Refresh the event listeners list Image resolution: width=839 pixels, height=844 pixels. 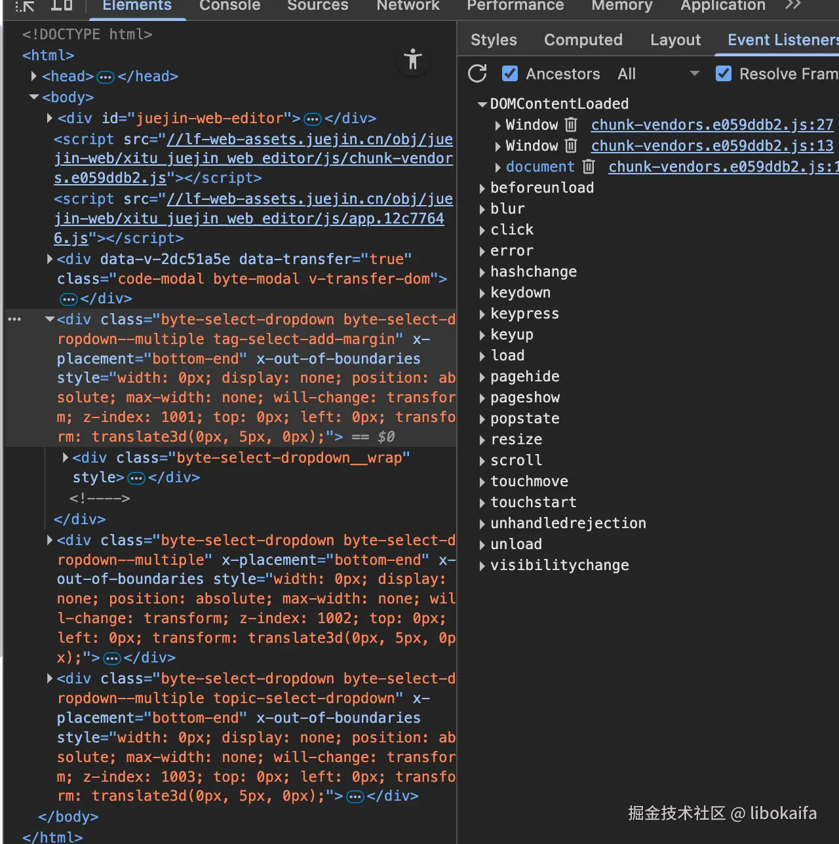(x=478, y=73)
